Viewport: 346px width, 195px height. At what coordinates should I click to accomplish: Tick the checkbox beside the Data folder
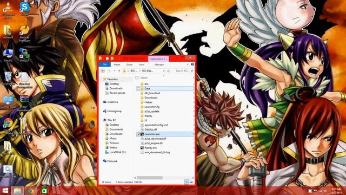[138, 88]
